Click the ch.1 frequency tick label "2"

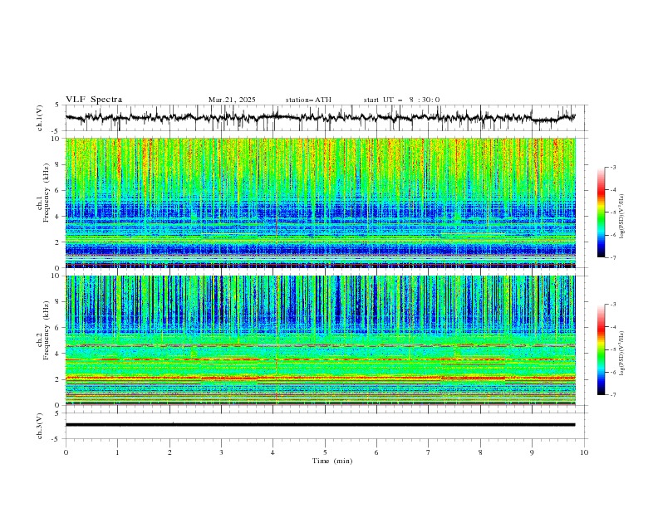58,242
